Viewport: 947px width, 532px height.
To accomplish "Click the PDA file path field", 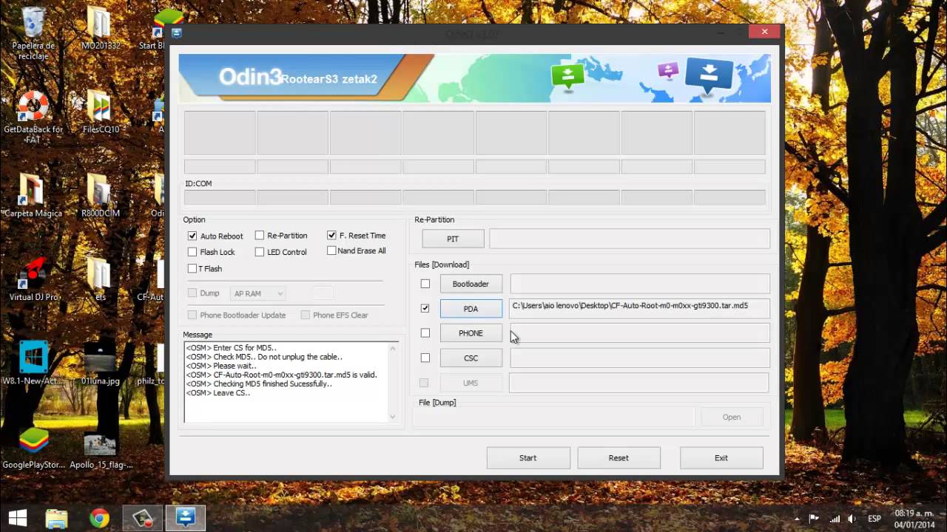I will click(x=639, y=308).
